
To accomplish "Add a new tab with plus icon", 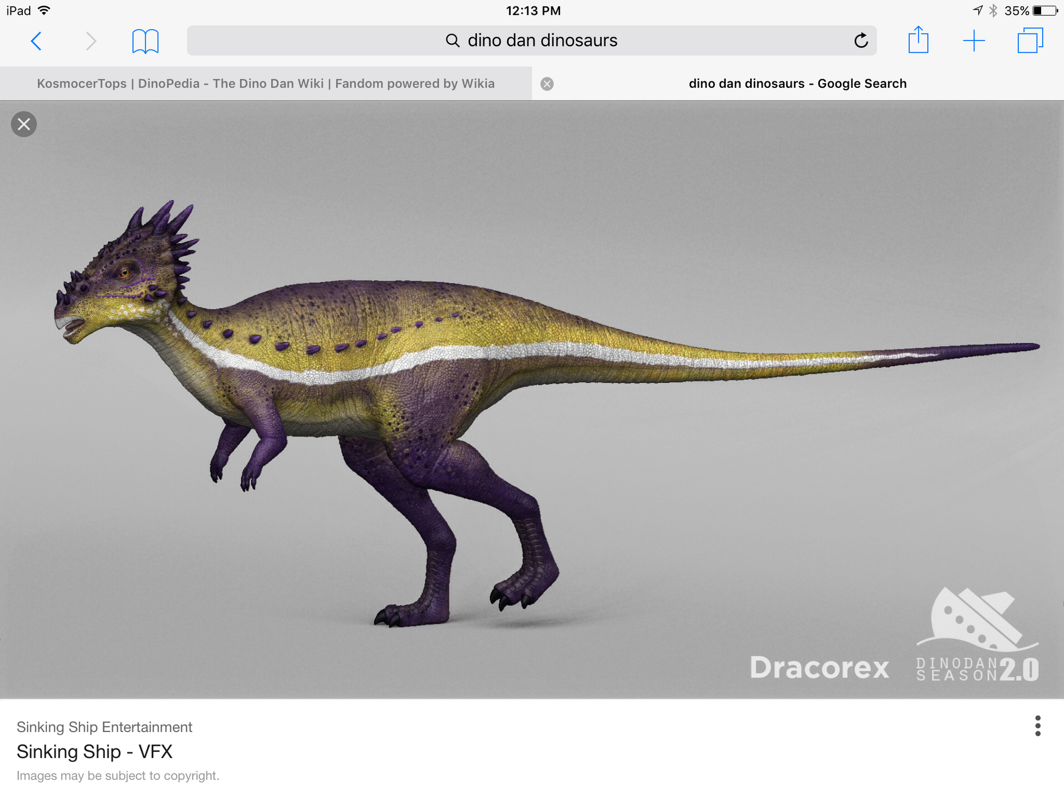I will click(974, 41).
